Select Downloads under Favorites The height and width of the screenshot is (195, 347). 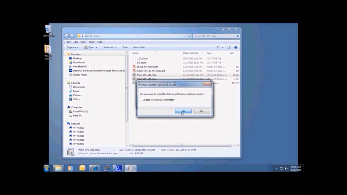[x=79, y=62]
